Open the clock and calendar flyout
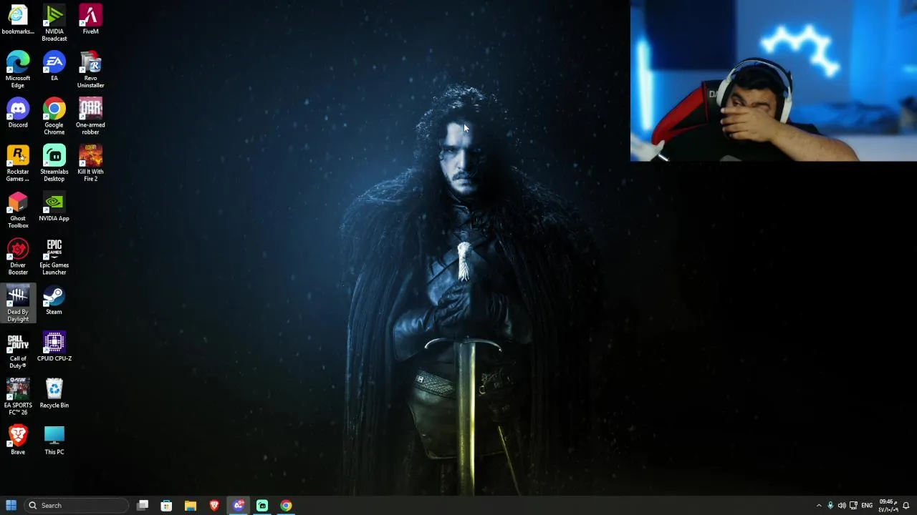This screenshot has width=917, height=515. [x=888, y=506]
